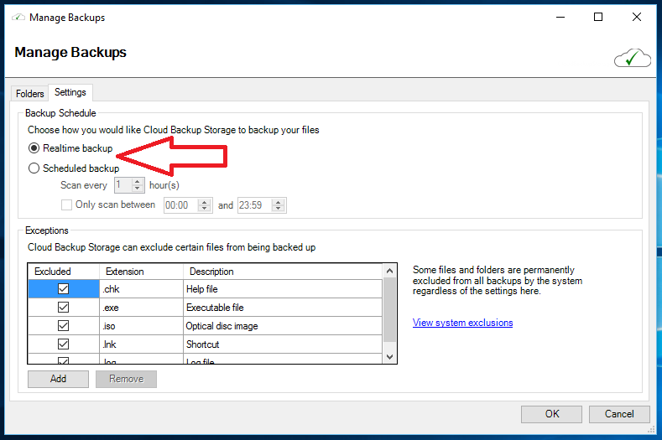Image resolution: width=662 pixels, height=440 pixels.
Task: Select the Help file description cell
Action: 283,289
